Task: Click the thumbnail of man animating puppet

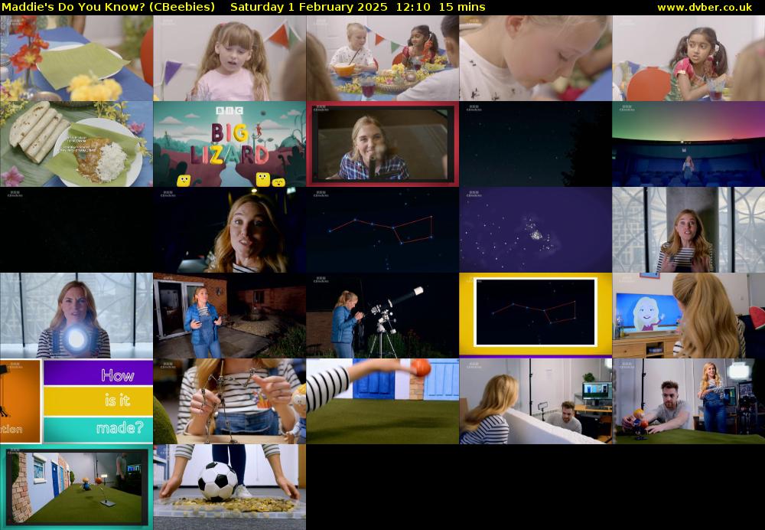Action: [x=688, y=401]
